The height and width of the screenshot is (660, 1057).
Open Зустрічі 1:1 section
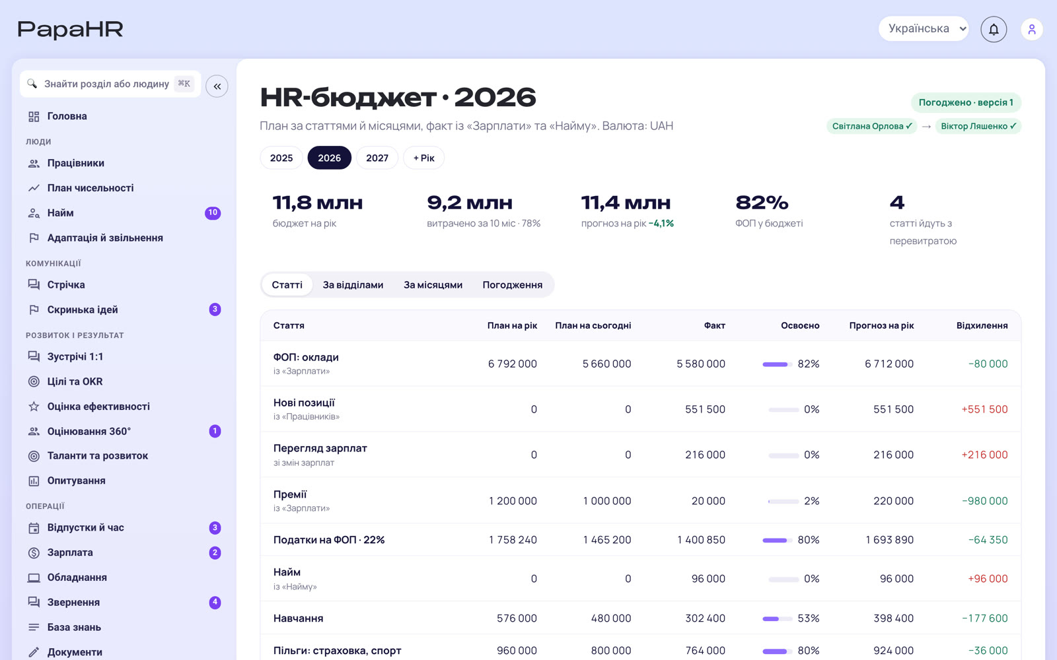point(124,356)
